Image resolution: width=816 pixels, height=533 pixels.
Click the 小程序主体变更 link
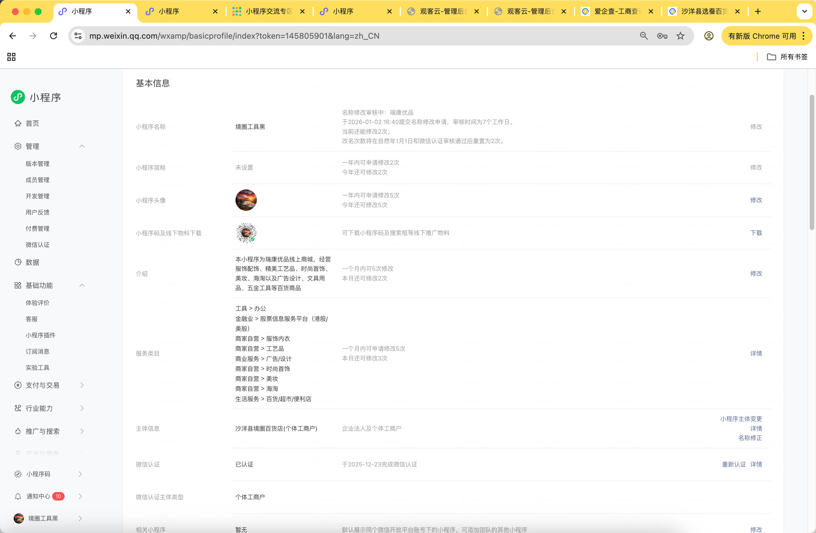point(741,419)
